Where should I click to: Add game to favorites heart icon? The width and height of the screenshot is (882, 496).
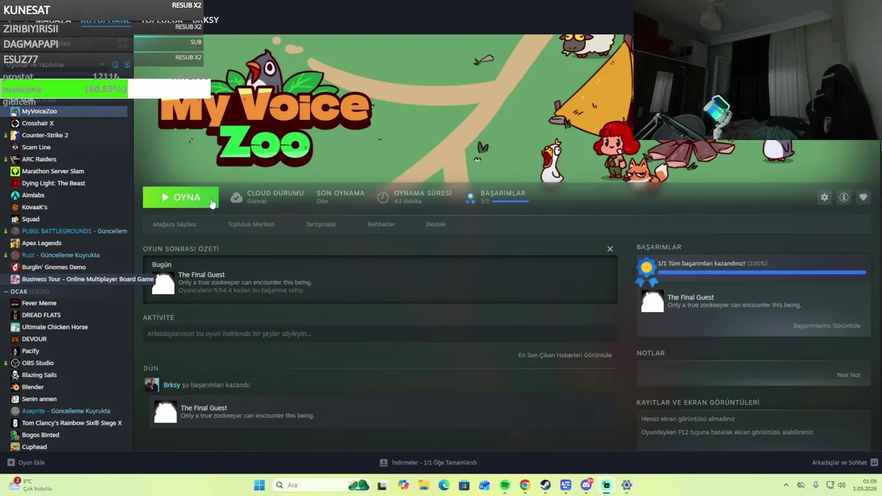[863, 197]
